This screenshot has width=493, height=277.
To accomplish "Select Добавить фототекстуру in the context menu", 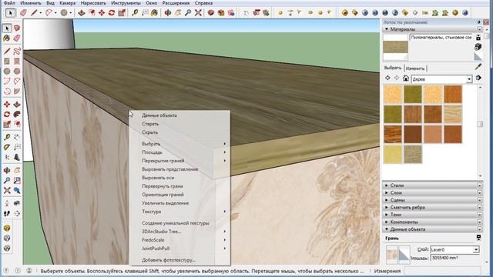I will coord(179,260).
